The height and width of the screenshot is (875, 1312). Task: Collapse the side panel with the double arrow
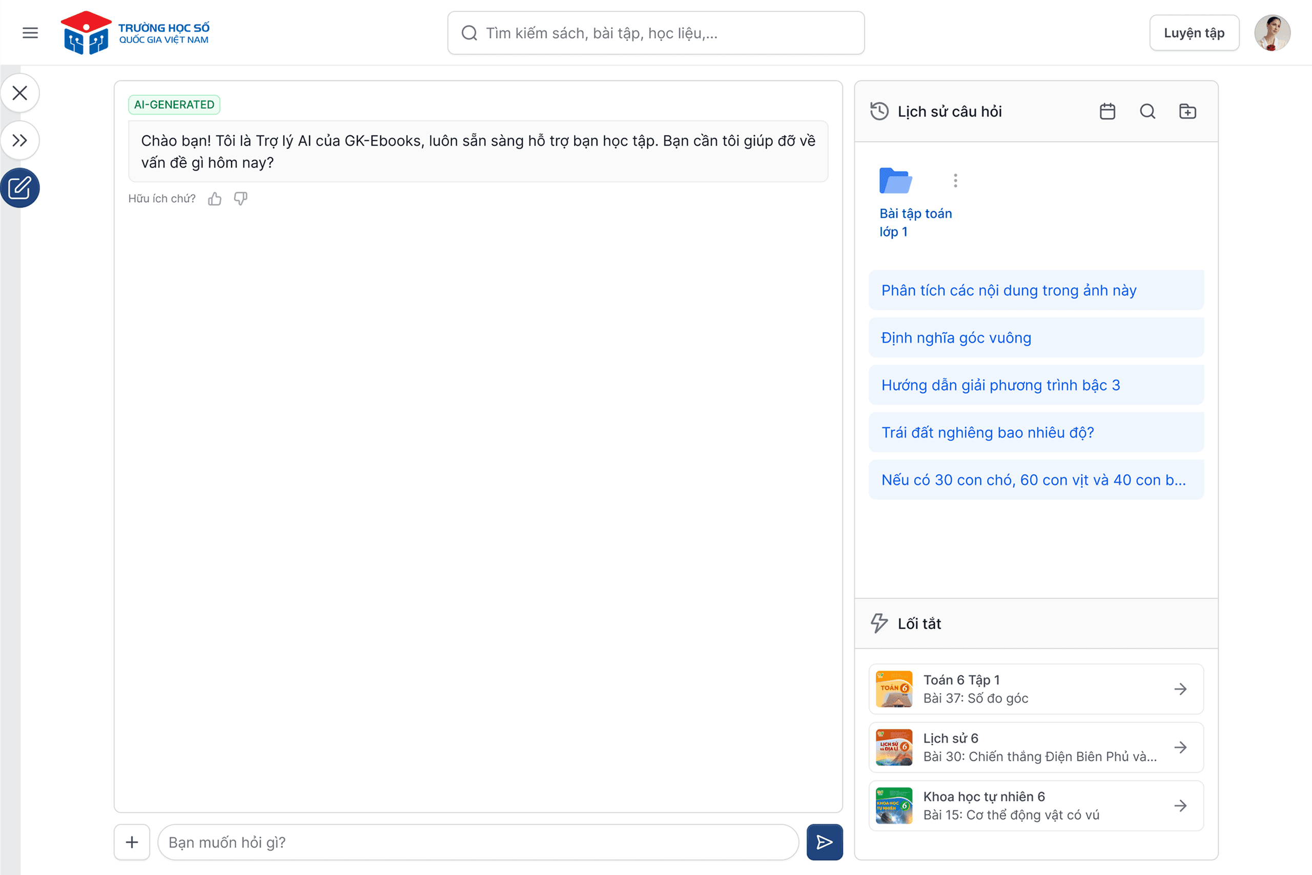pyautogui.click(x=20, y=140)
